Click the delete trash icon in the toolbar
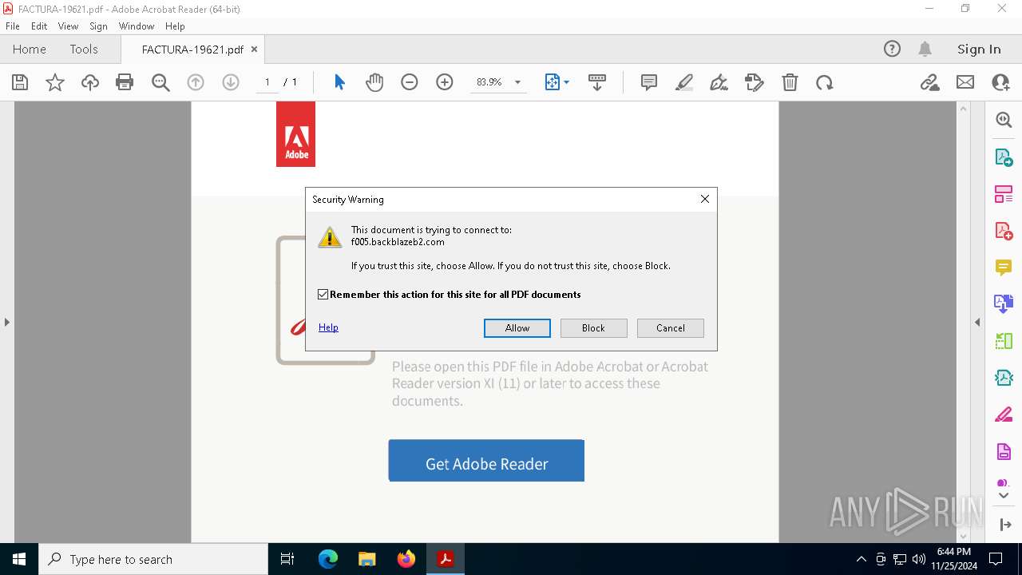This screenshot has width=1022, height=575. [790, 82]
